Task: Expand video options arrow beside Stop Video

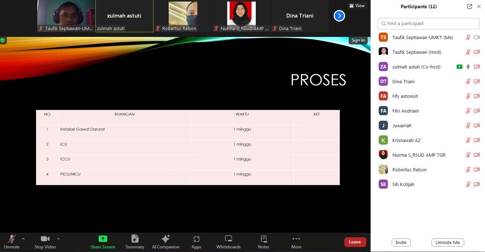Action: point(58,239)
